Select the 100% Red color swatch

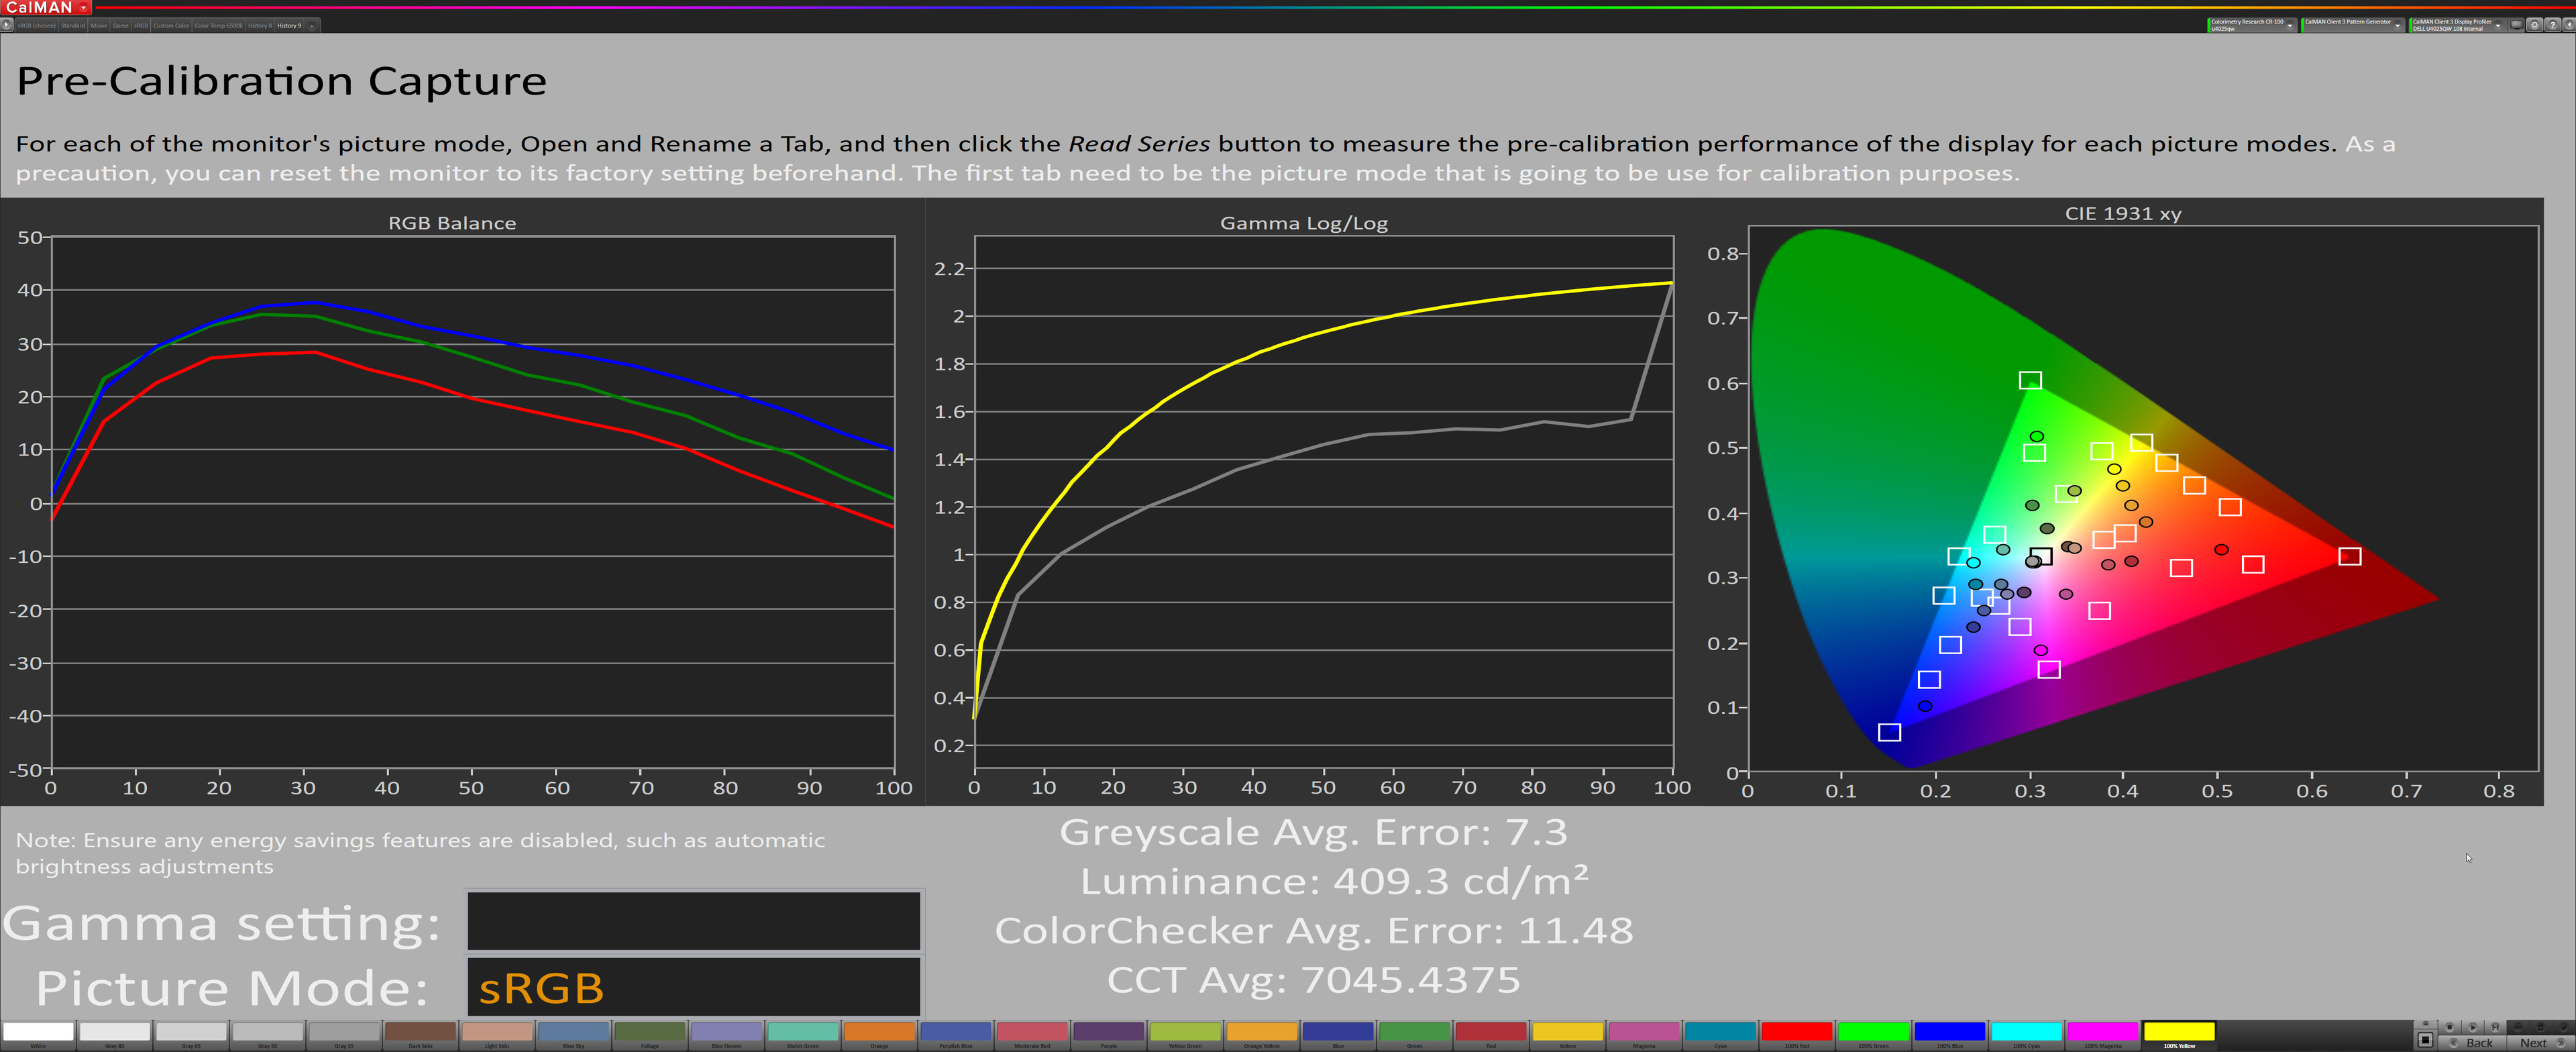pyautogui.click(x=1796, y=1032)
